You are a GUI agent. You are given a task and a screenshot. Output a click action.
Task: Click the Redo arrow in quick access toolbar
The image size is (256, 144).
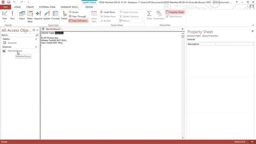coord(22,2)
